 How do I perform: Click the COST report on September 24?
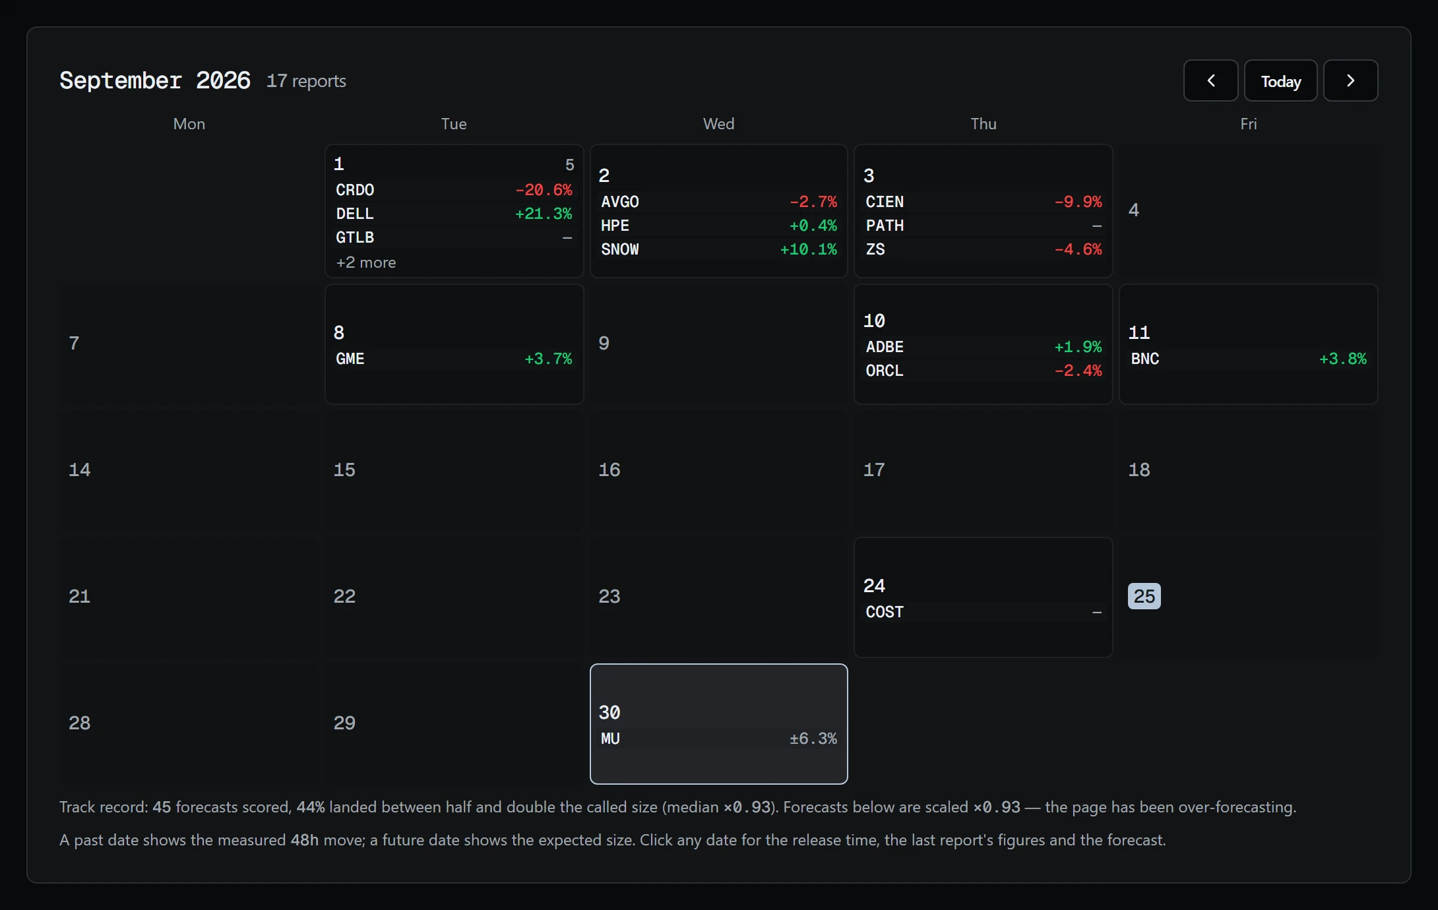pyautogui.click(x=984, y=612)
